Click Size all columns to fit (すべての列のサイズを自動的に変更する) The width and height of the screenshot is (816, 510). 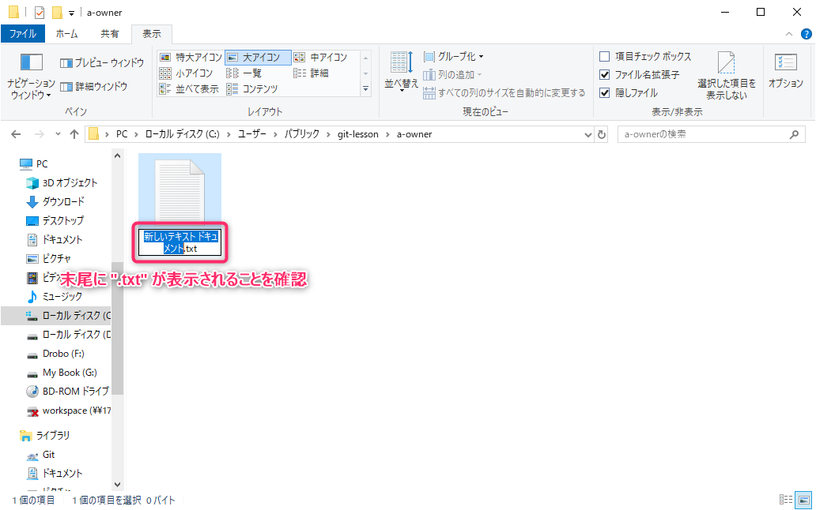click(x=504, y=93)
